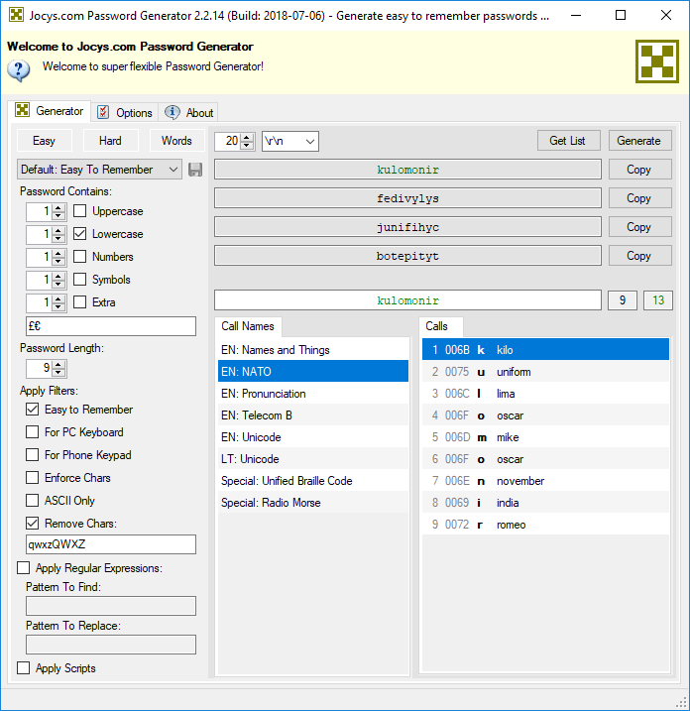Click the extra characters field containing £€
This screenshot has width=690, height=711.
pyautogui.click(x=111, y=326)
